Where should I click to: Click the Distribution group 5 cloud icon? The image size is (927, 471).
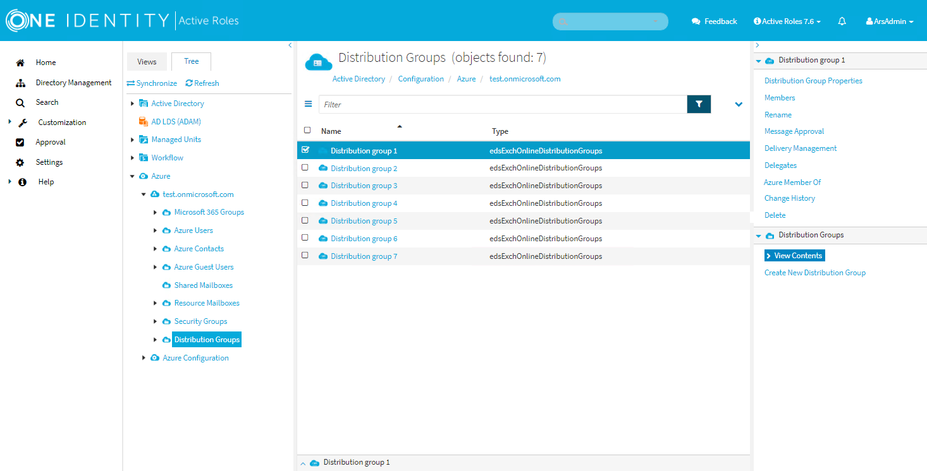click(323, 221)
